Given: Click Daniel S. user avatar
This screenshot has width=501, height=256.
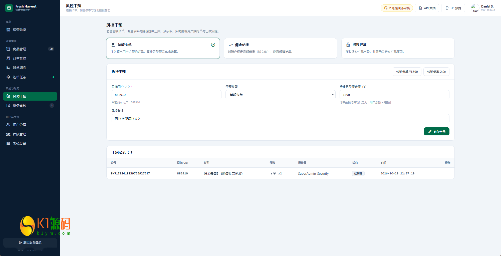Looking at the screenshot, I should (x=475, y=8).
